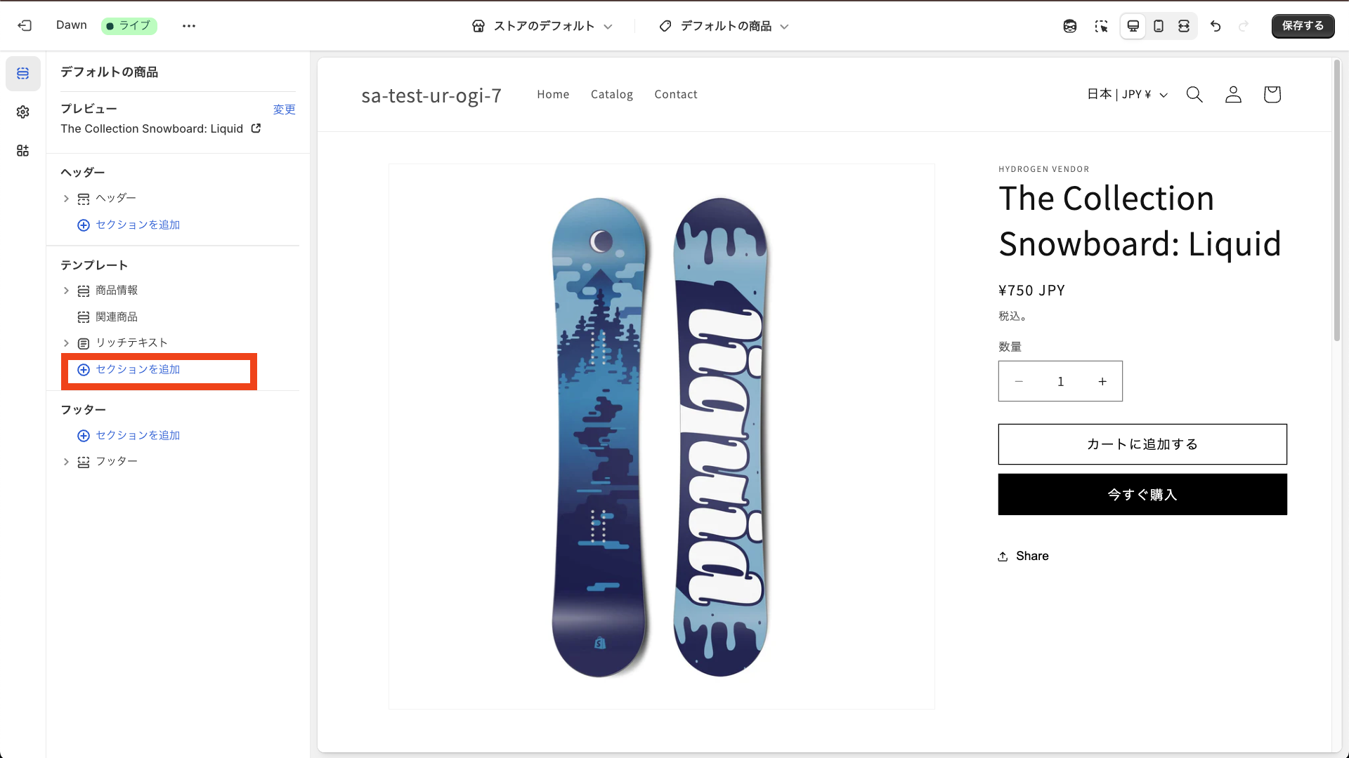The height and width of the screenshot is (758, 1349).
Task: Open the Catalog menu link
Action: [611, 95]
